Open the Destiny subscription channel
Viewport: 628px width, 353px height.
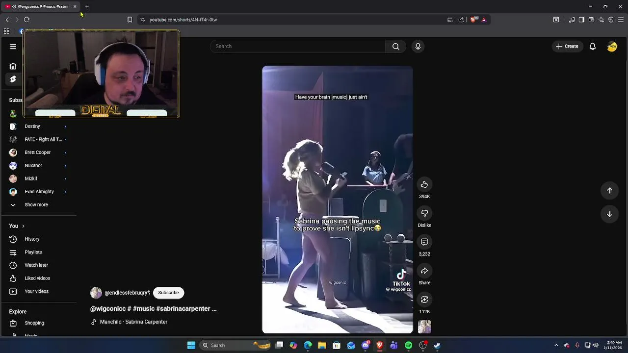click(32, 126)
